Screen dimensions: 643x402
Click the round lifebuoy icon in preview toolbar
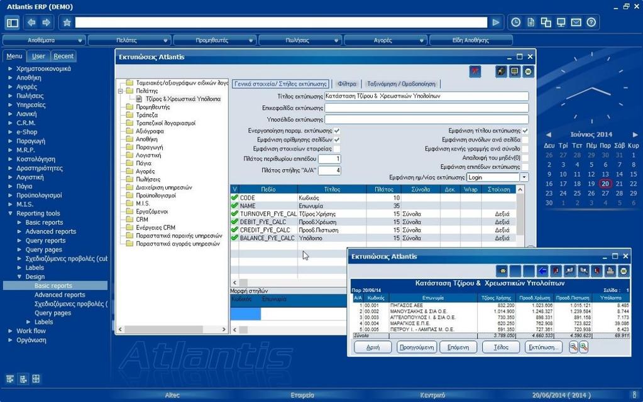coord(624,271)
